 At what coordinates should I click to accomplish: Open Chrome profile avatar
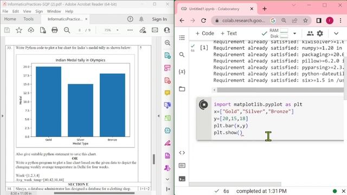pyautogui.click(x=330, y=21)
